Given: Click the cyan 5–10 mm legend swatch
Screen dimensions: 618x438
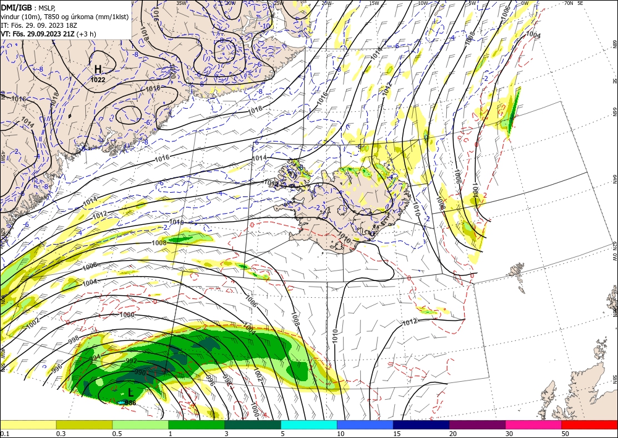Looking at the screenshot, I should (x=309, y=424).
